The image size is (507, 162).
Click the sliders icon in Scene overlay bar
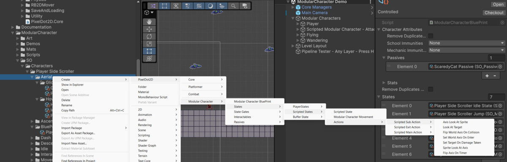point(187,6)
